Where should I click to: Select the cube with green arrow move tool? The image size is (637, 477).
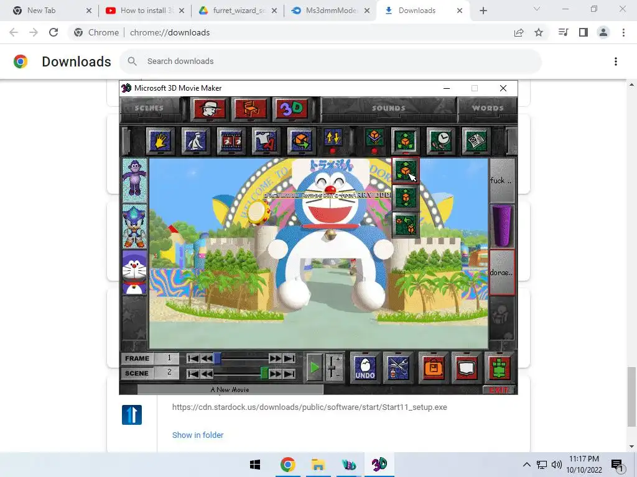click(x=300, y=141)
